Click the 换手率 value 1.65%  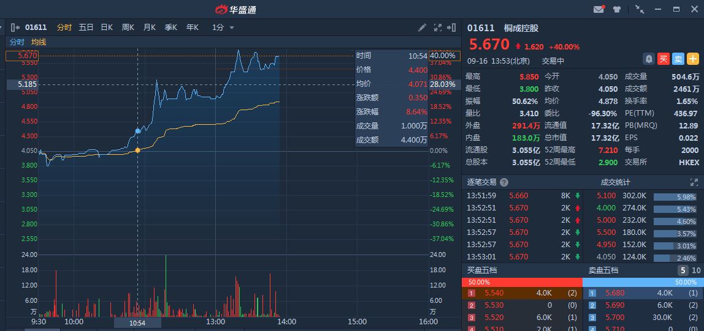pos(687,101)
